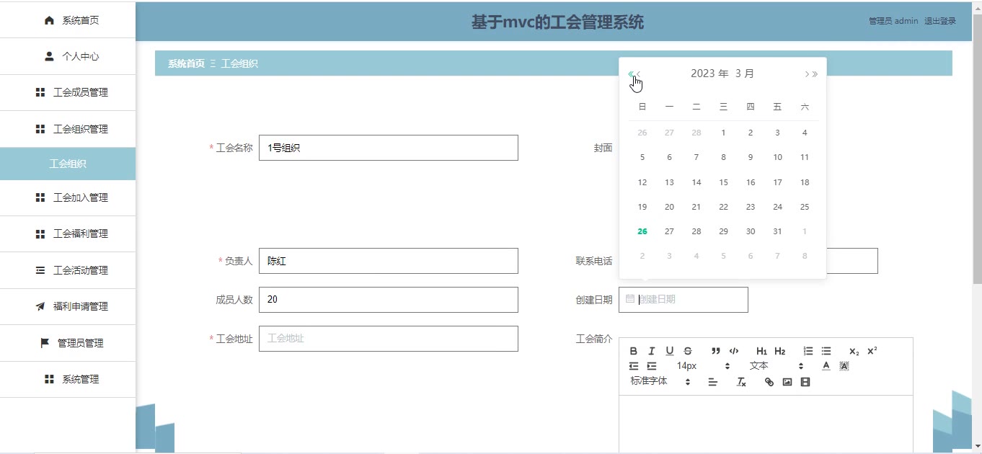Go to next year in calendar

(815, 74)
